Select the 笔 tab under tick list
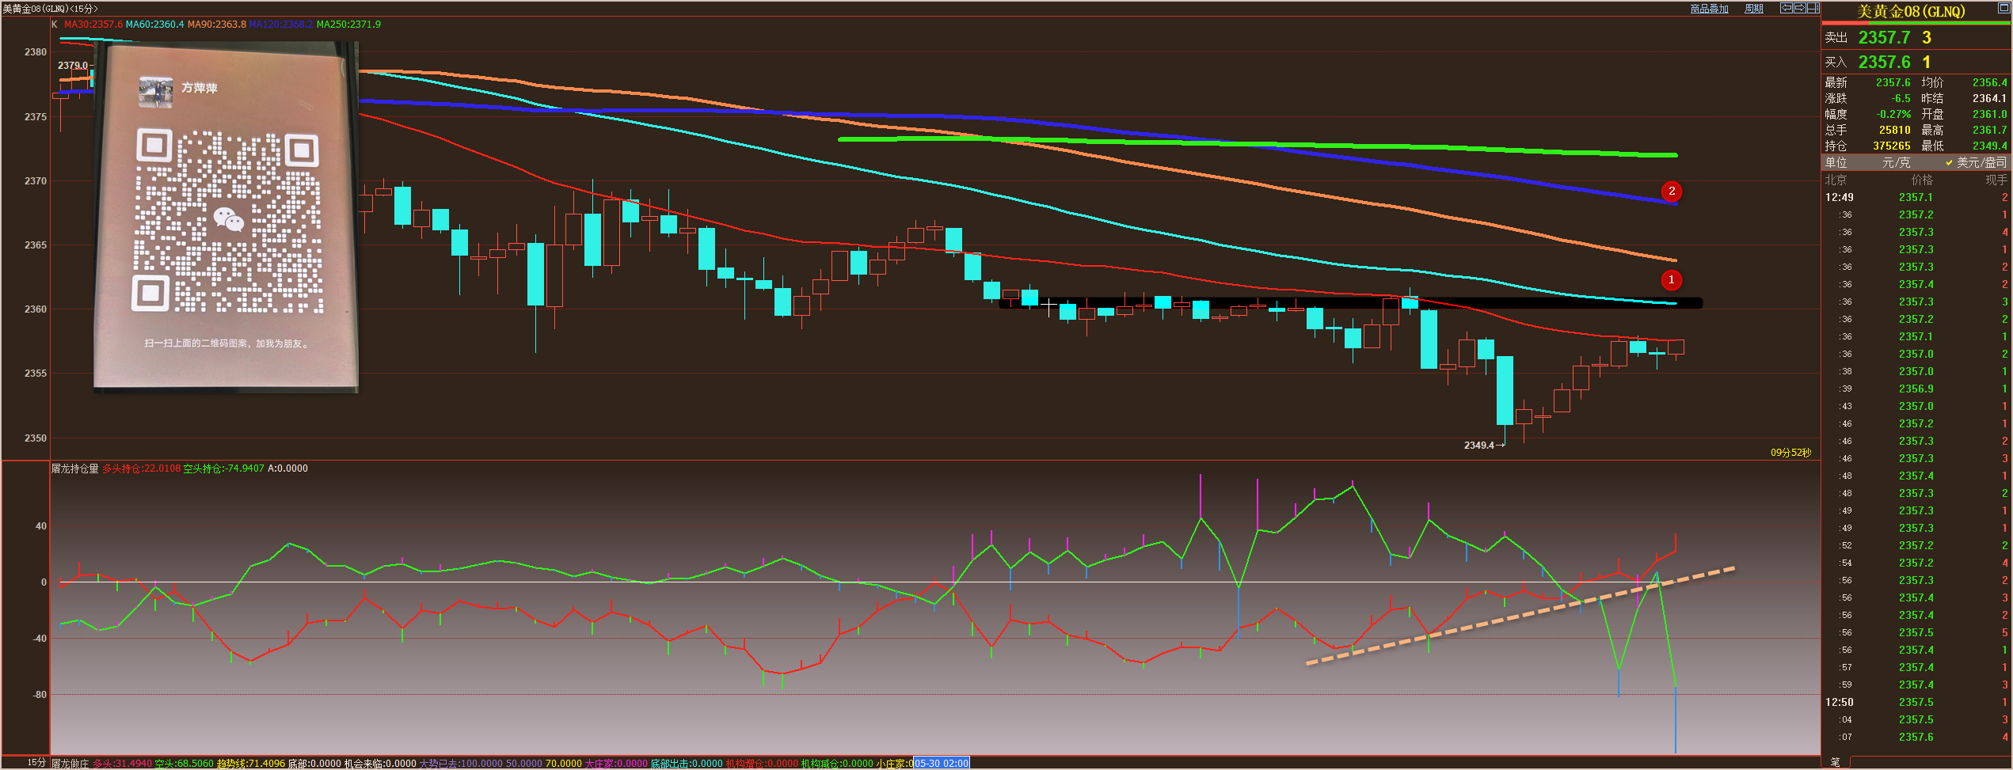The height and width of the screenshot is (770, 2013). [x=1835, y=762]
